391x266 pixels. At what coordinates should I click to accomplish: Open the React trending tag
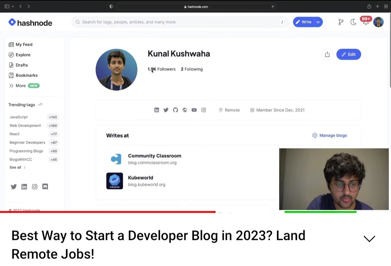[34, 134]
